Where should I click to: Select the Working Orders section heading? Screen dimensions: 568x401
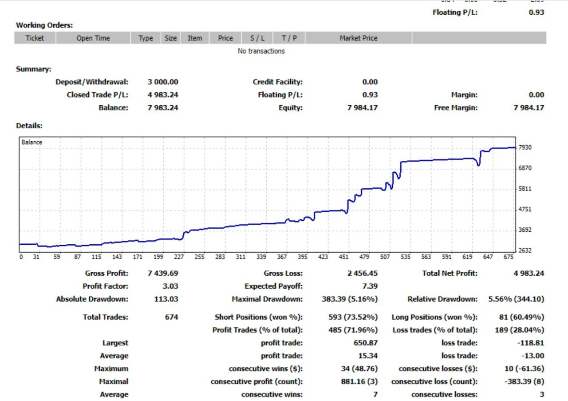coord(44,25)
